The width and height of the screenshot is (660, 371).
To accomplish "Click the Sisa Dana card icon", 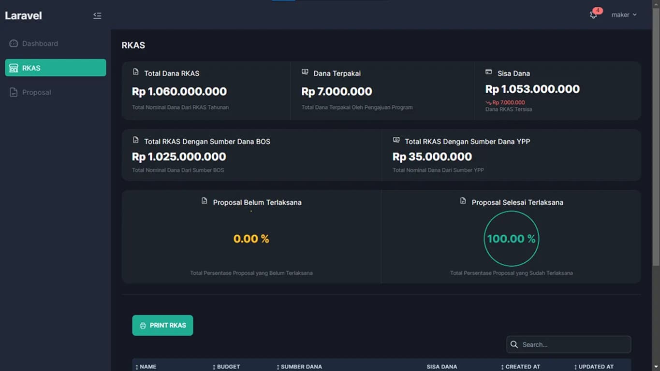I will tap(488, 72).
